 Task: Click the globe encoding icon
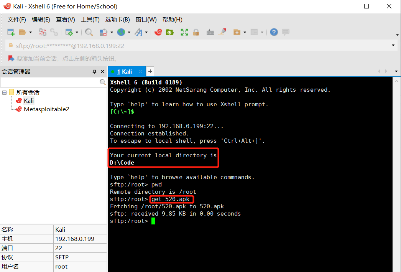click(121, 32)
